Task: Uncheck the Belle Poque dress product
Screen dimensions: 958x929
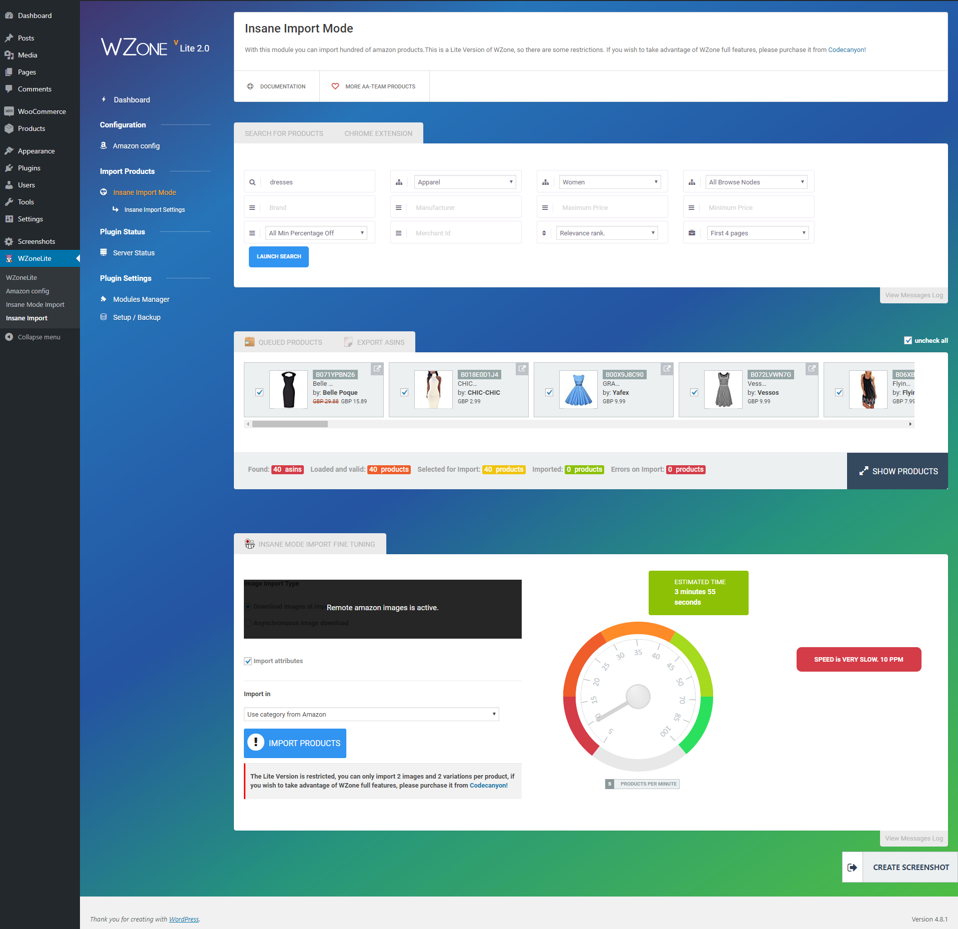Action: 259,392
